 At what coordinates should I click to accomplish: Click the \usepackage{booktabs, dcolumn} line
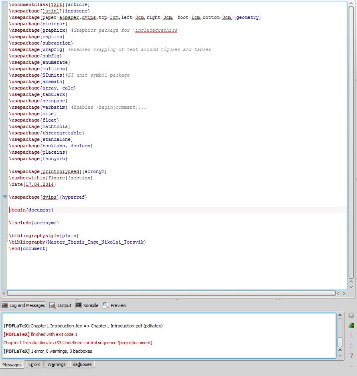(x=51, y=146)
